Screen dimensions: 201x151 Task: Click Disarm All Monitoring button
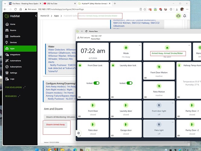(60, 117)
